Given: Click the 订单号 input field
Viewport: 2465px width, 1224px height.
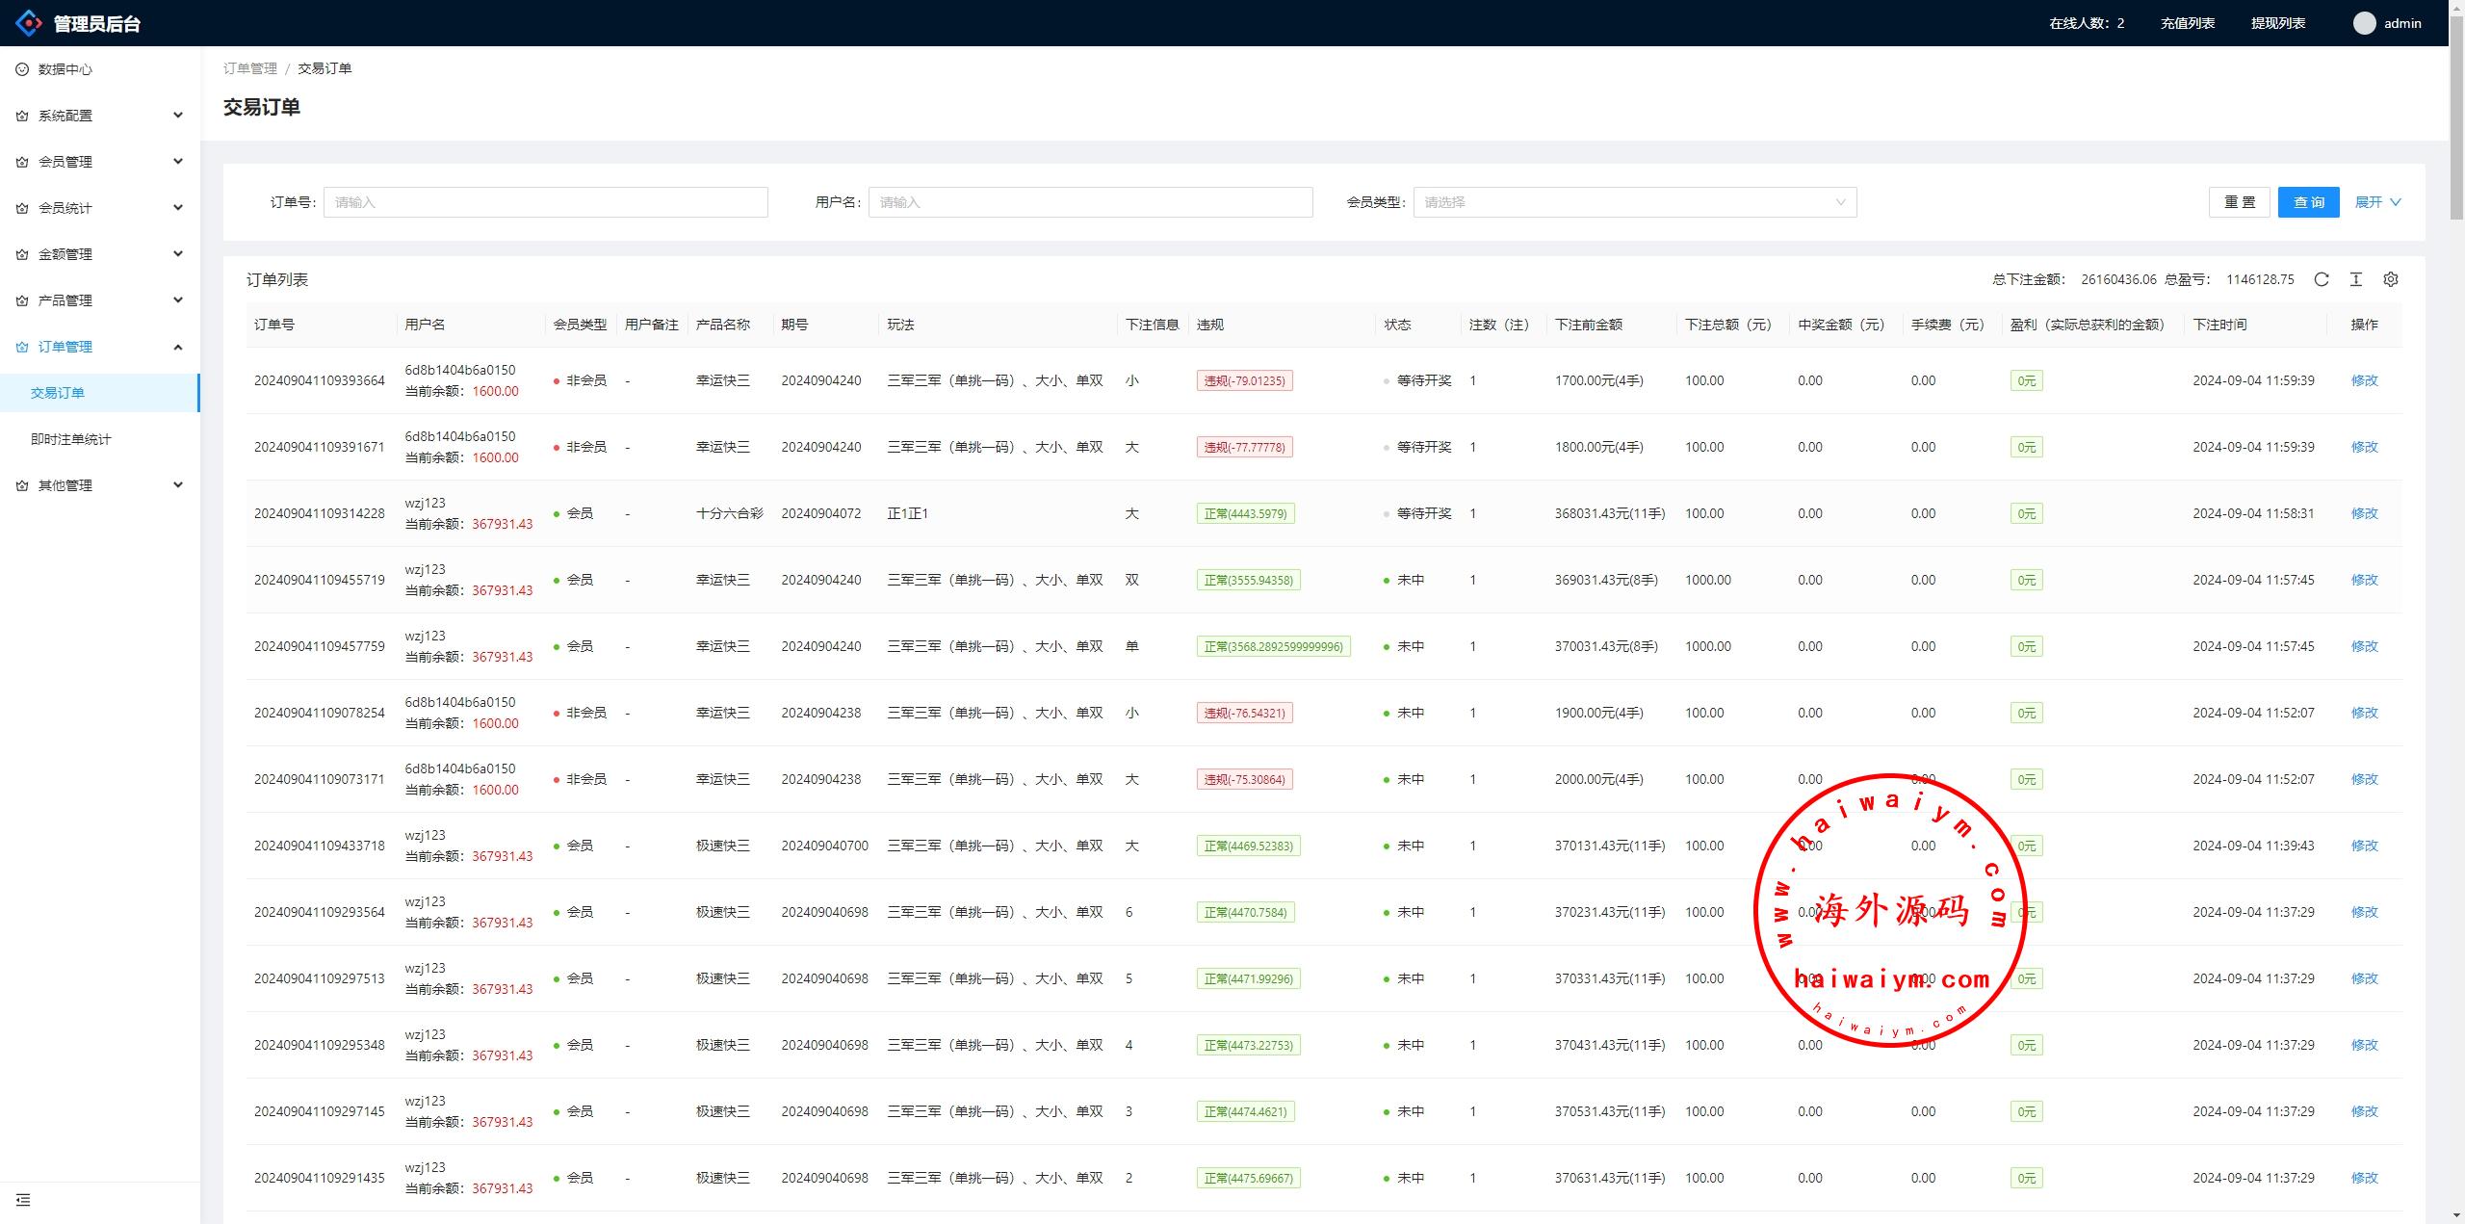Looking at the screenshot, I should pyautogui.click(x=545, y=202).
